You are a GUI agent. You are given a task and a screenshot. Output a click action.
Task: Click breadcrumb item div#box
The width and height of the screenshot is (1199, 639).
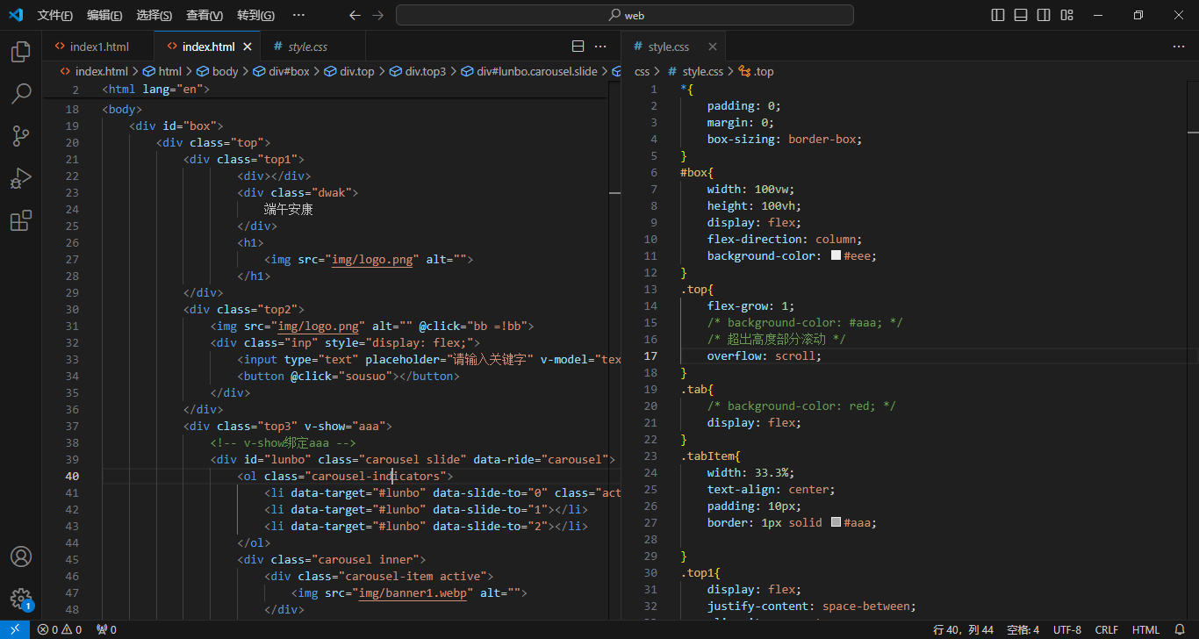281,72
